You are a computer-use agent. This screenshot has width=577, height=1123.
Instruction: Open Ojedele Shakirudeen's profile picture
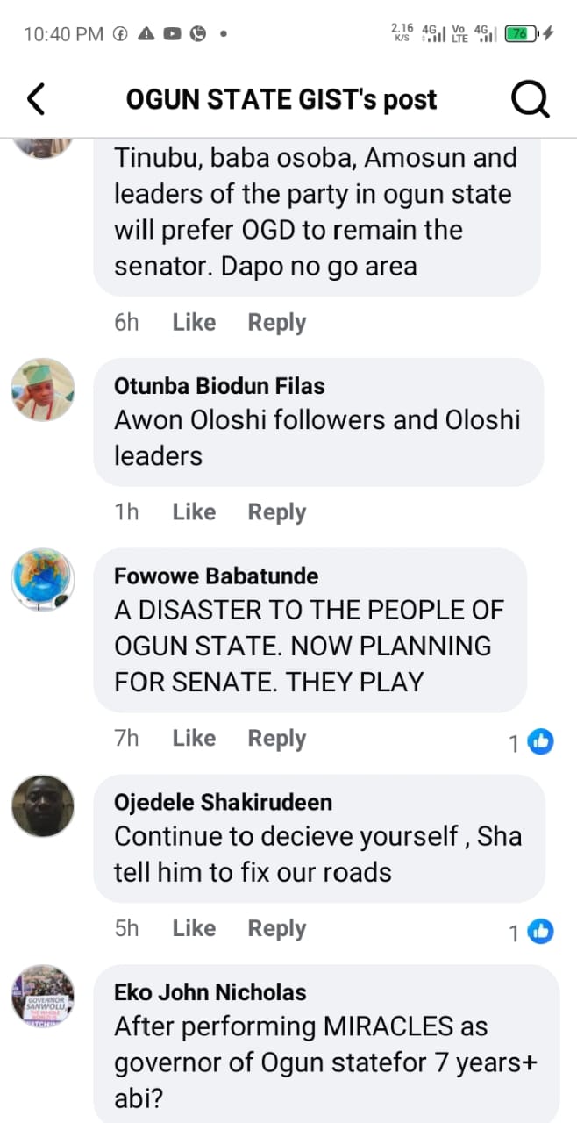pyautogui.click(x=43, y=805)
